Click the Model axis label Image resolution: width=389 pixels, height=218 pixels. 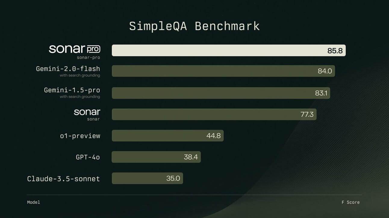coord(33,202)
